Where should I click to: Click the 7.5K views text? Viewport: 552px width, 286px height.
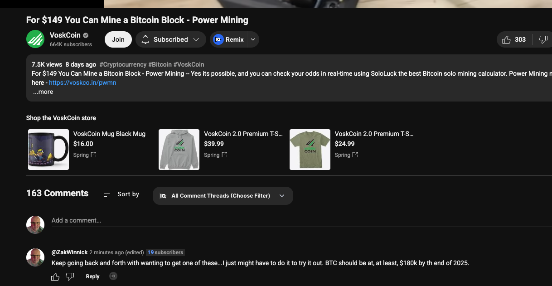[x=47, y=64]
